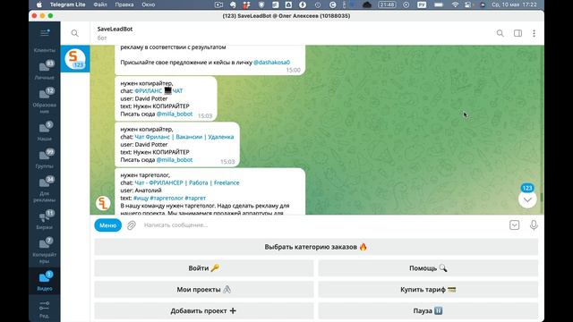This screenshot has width=573, height=322.
Task: Open the @dashakosa0 mention link
Action: (x=271, y=62)
